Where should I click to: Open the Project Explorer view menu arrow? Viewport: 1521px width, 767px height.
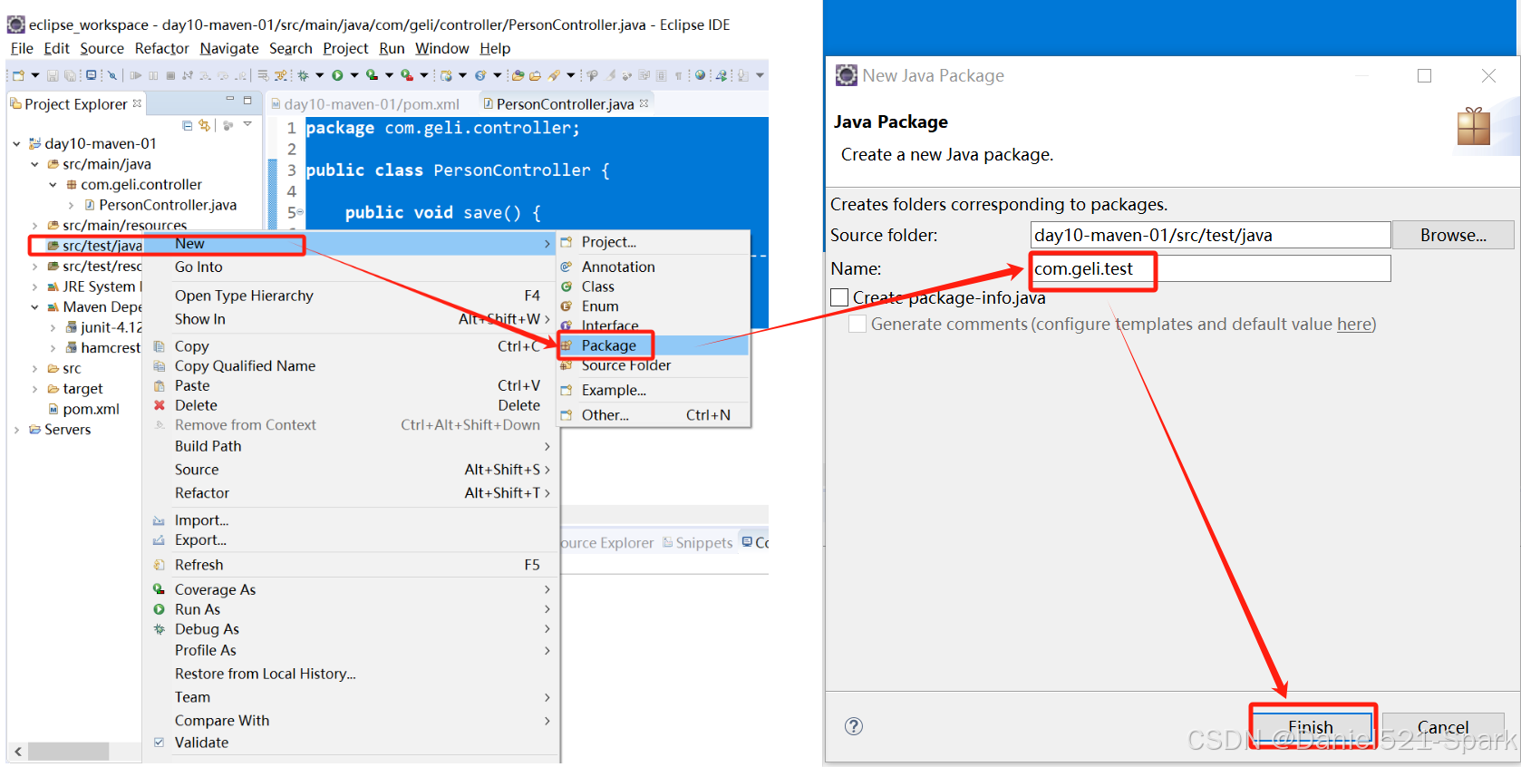(x=247, y=124)
